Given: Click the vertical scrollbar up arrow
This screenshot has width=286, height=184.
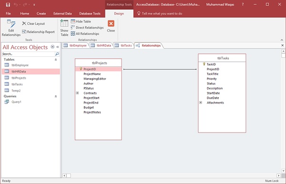Looking at the screenshot, I should (x=283, y=51).
